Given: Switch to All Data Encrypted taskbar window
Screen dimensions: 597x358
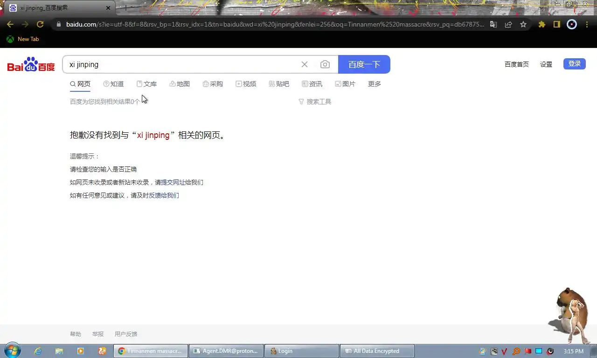Looking at the screenshot, I should click(377, 351).
